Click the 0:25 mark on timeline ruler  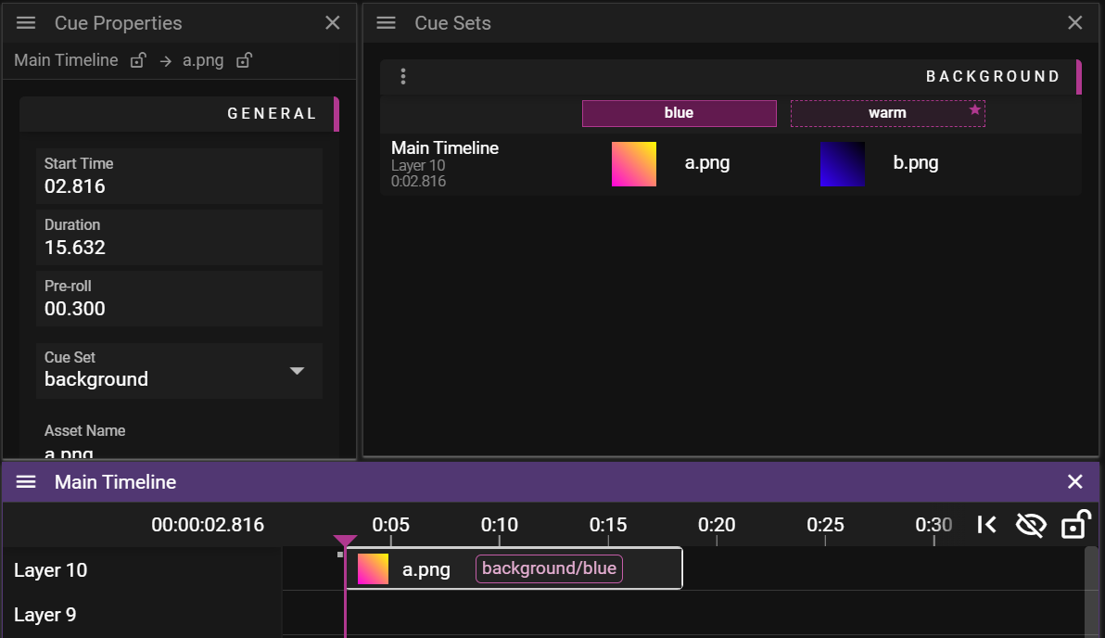824,525
